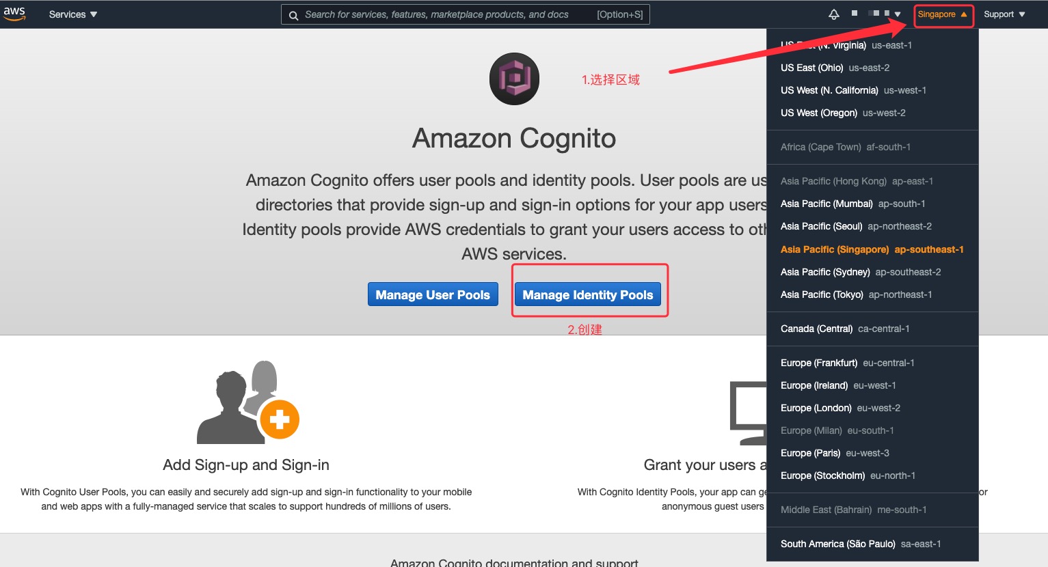This screenshot has width=1048, height=567.
Task: Select Asia Pacific (Singapore) region
Action: pyautogui.click(x=872, y=249)
